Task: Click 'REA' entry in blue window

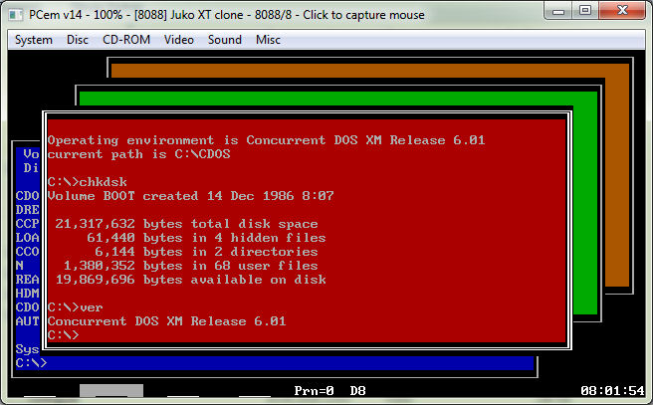Action: (x=27, y=280)
